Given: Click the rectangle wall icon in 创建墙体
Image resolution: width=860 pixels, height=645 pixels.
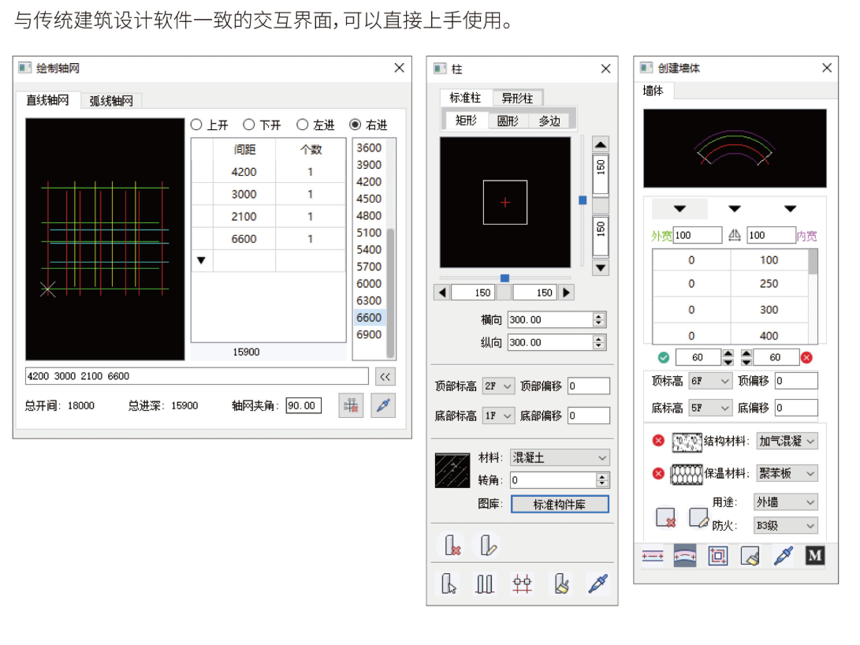Looking at the screenshot, I should [717, 556].
